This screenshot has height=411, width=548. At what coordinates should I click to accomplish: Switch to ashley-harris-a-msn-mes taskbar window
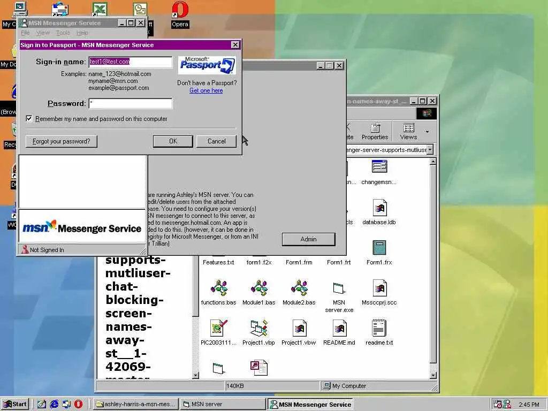coord(136,404)
